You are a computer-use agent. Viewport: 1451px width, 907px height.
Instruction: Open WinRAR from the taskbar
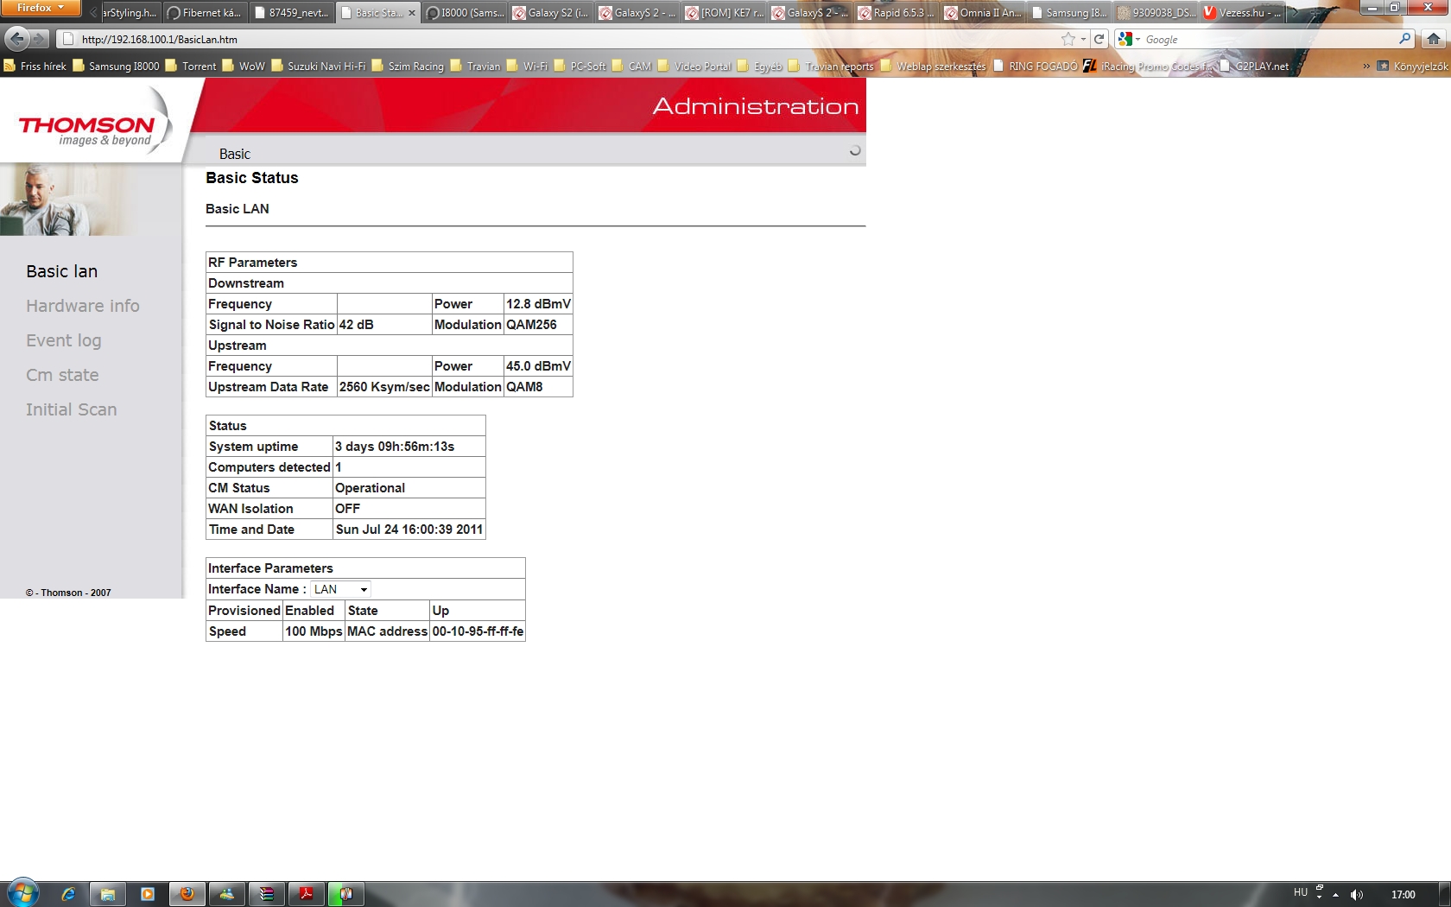[267, 894]
